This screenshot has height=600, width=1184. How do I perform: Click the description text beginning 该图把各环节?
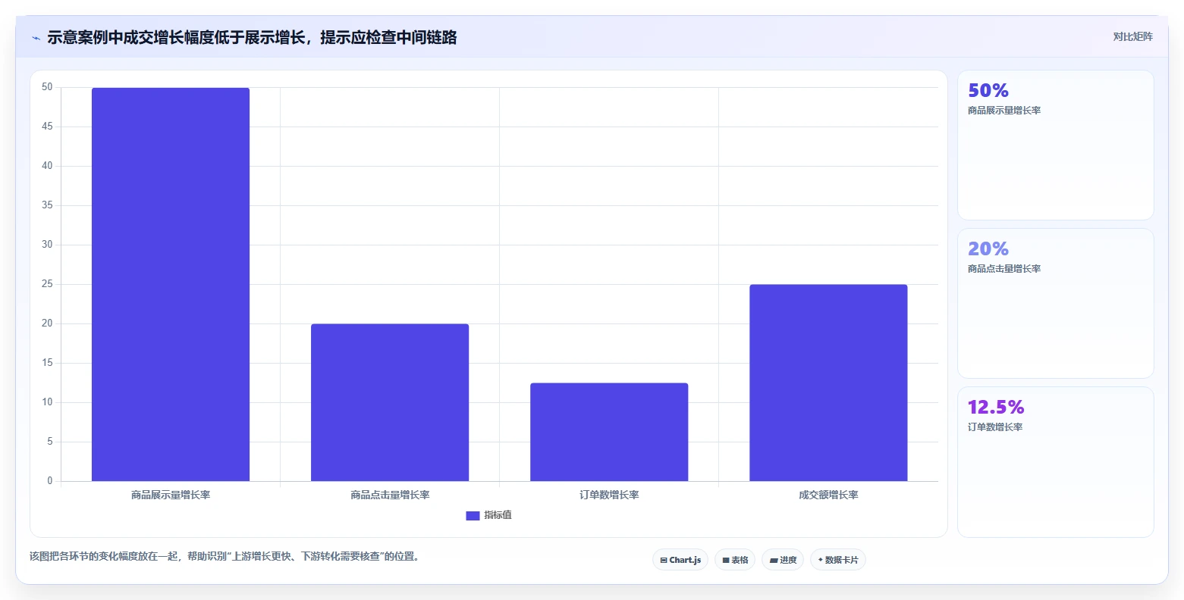(225, 556)
